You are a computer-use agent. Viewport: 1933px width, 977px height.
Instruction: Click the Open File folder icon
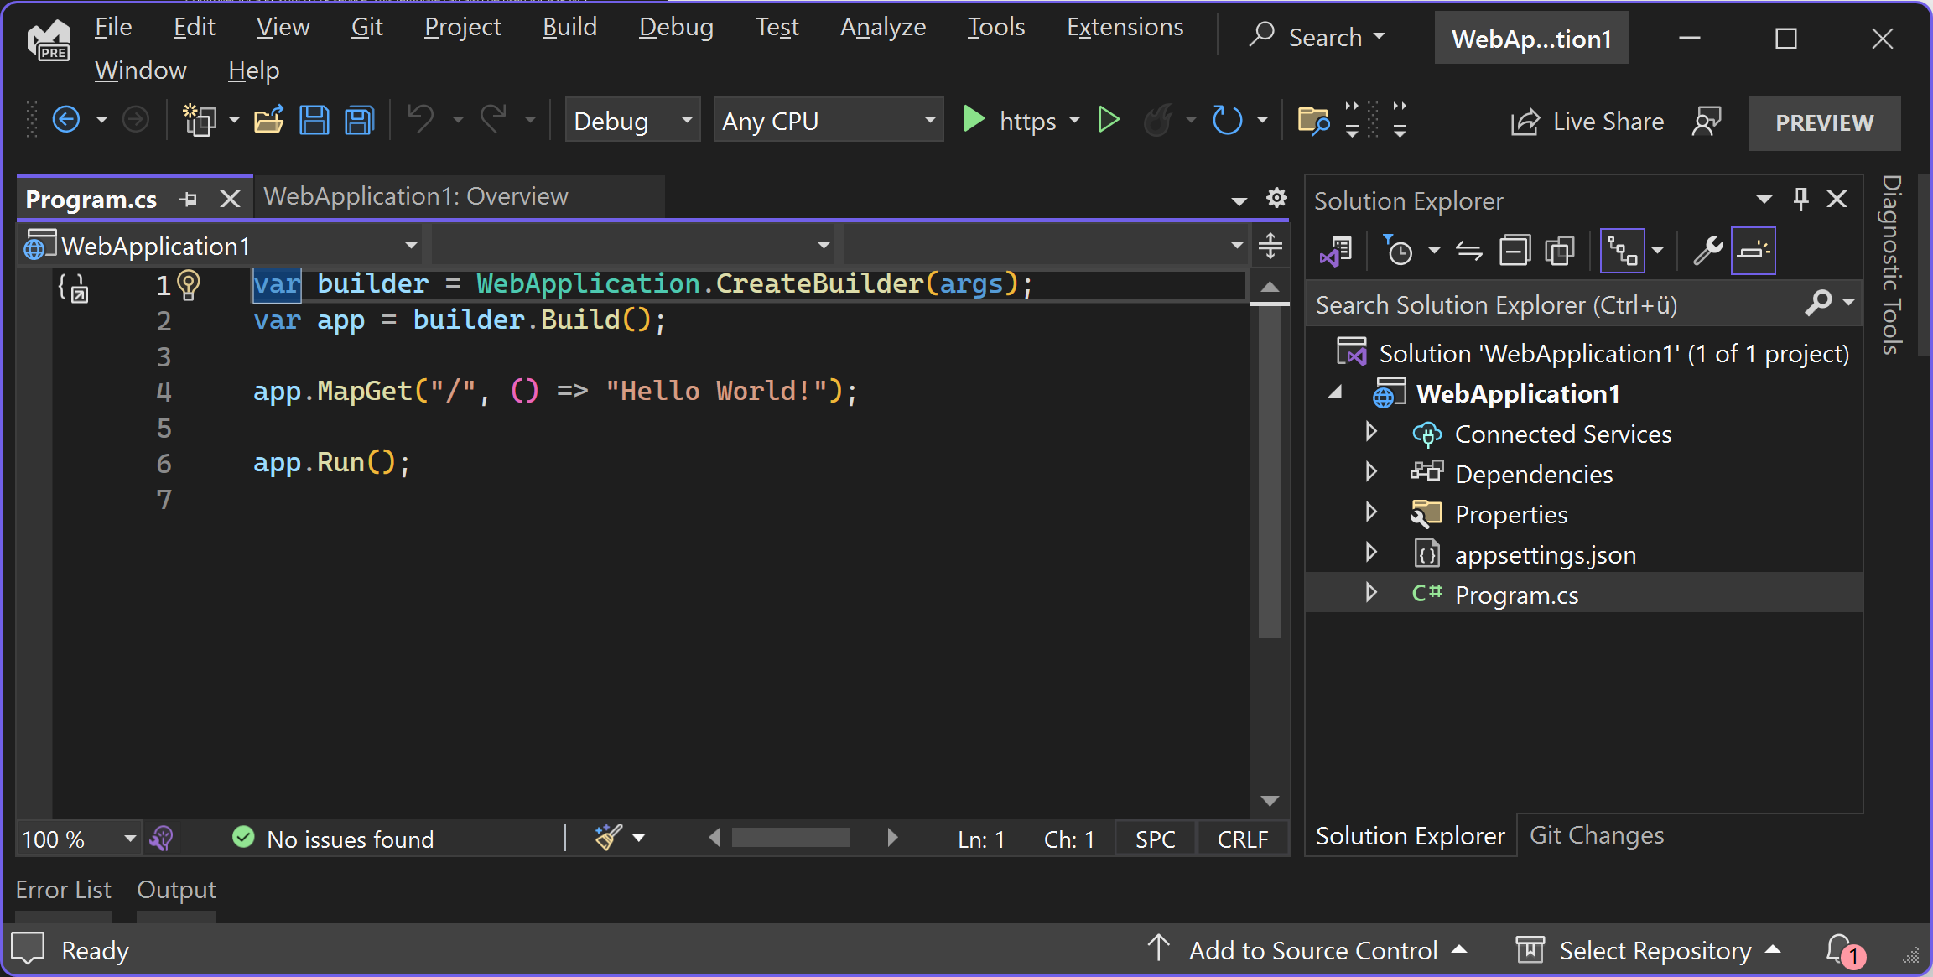(x=268, y=121)
